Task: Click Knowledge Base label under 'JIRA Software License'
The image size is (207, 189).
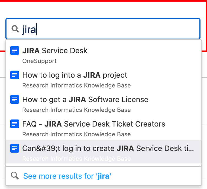Action: click(x=76, y=110)
